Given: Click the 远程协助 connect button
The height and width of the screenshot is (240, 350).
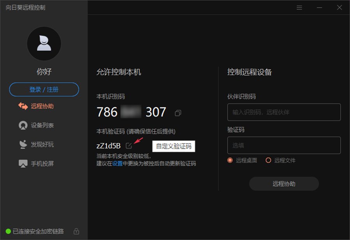Looking at the screenshot, I should click(284, 184).
